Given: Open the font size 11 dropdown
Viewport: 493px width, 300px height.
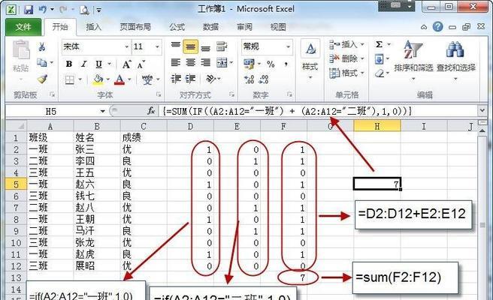Looking at the screenshot, I should [157, 47].
